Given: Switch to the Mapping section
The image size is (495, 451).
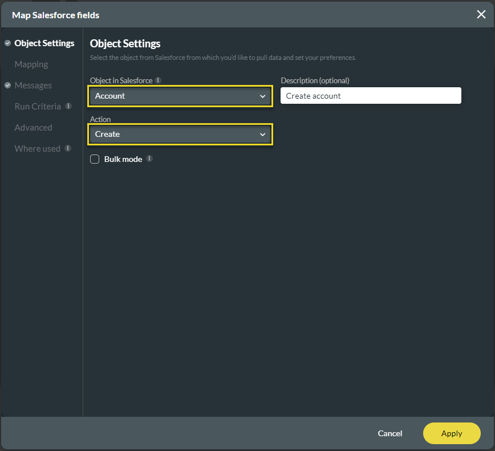Looking at the screenshot, I should (31, 64).
